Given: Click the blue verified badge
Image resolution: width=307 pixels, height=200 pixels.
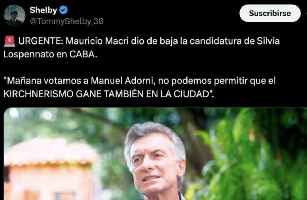Looking at the screenshot, I should (64, 10).
